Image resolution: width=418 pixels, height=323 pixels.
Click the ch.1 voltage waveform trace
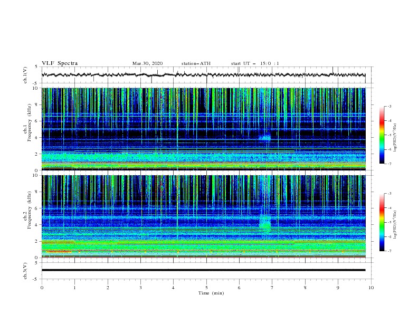point(203,75)
